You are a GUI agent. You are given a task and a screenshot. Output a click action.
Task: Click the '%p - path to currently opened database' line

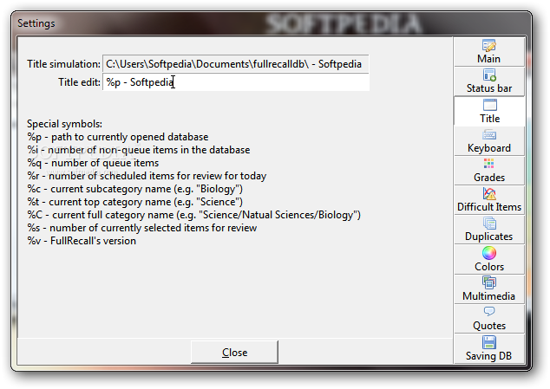click(x=118, y=137)
